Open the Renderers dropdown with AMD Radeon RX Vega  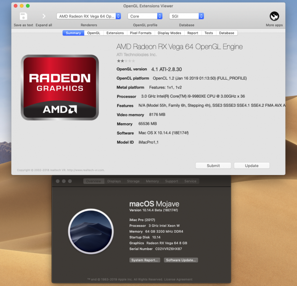[x=89, y=16]
